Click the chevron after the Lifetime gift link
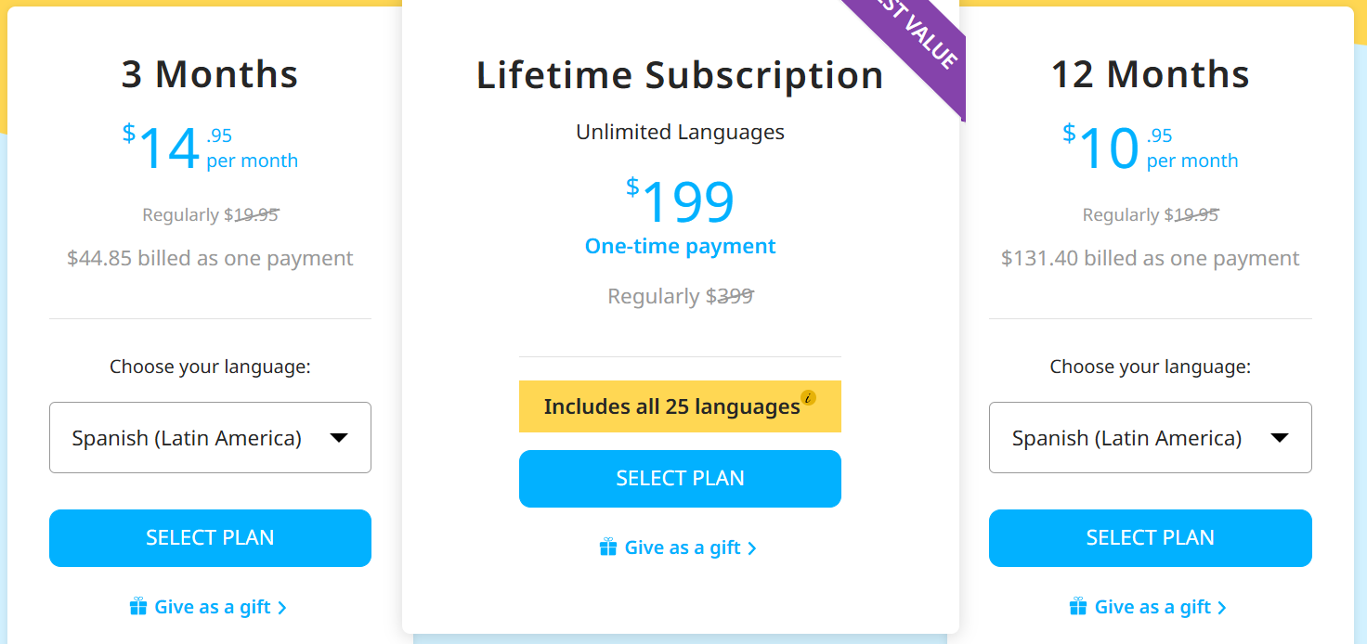The width and height of the screenshot is (1367, 644). [752, 548]
